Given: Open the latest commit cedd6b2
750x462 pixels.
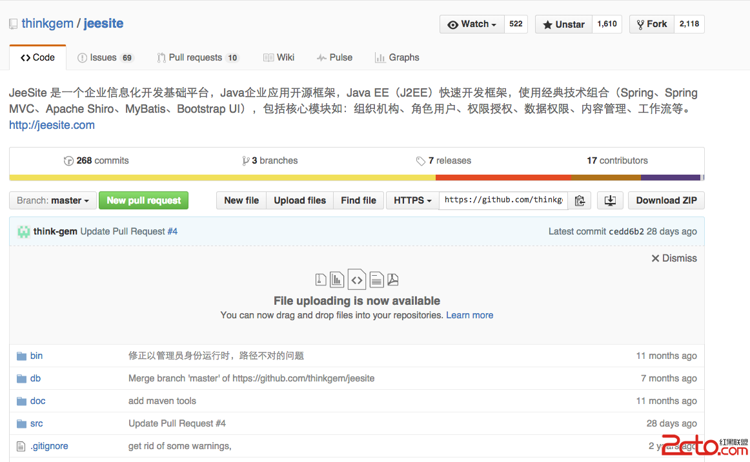Looking at the screenshot, I should tap(626, 232).
